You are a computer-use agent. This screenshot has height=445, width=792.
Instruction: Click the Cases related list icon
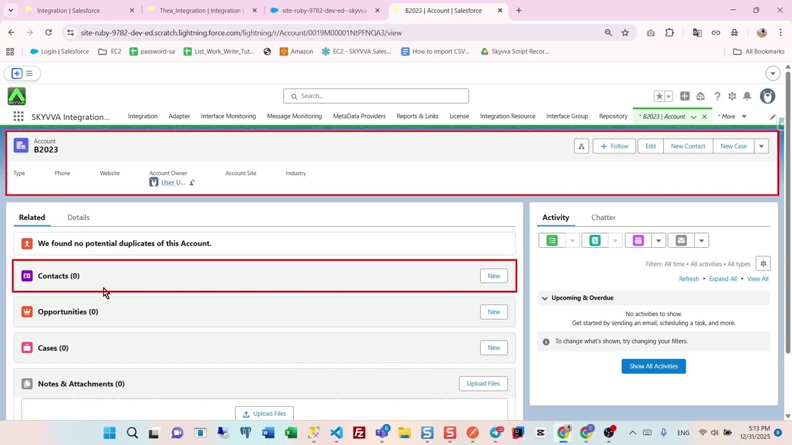click(x=27, y=348)
